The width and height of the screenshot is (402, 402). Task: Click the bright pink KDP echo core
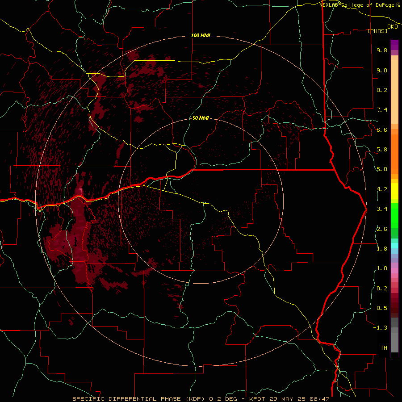click(x=81, y=191)
